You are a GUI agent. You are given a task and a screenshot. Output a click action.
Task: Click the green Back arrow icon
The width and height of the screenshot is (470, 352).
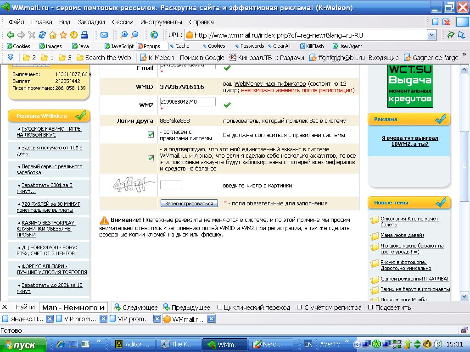pyautogui.click(x=10, y=35)
